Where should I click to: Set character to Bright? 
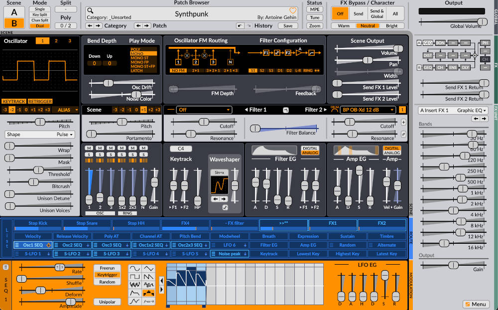point(391,26)
